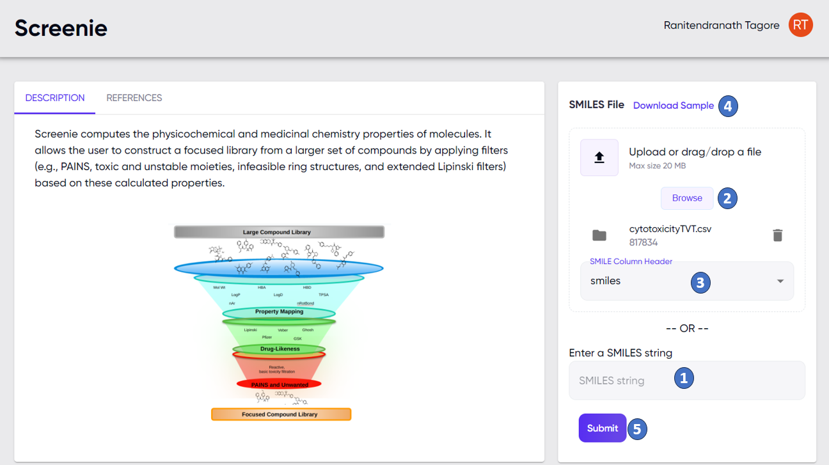Click the Max size 20 MB note
Screen dimensions: 829x465
658,166
